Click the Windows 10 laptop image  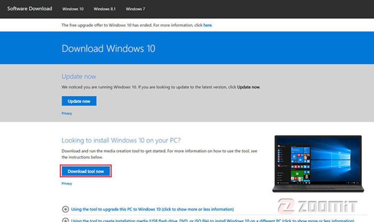pyautogui.click(x=318, y=164)
